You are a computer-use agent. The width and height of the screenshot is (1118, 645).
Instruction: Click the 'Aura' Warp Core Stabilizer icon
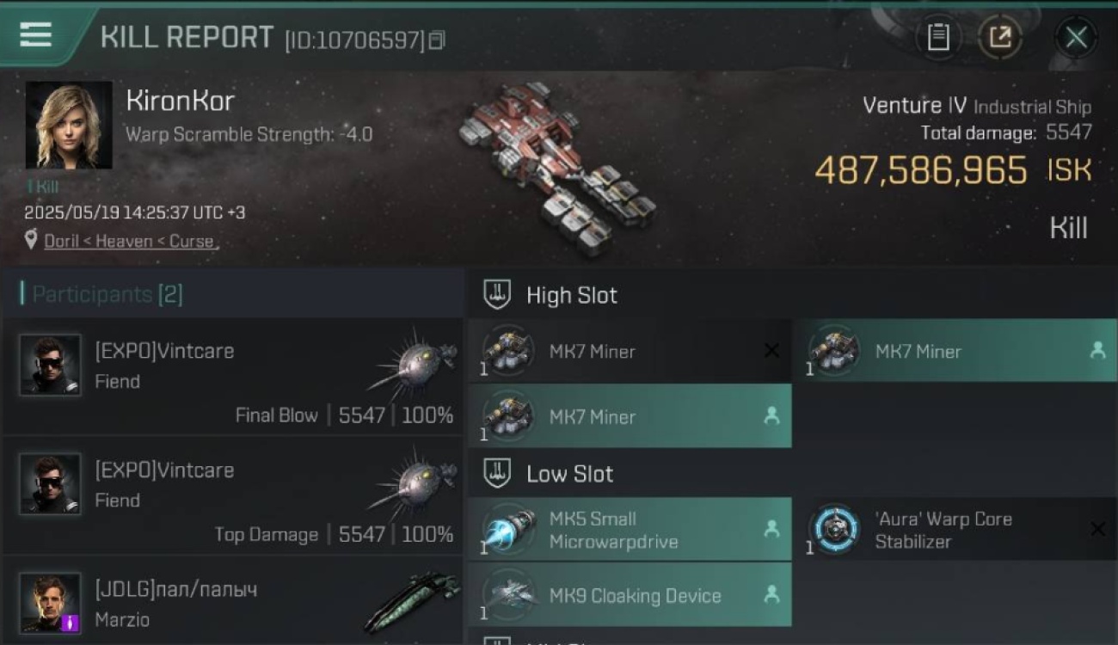(835, 529)
